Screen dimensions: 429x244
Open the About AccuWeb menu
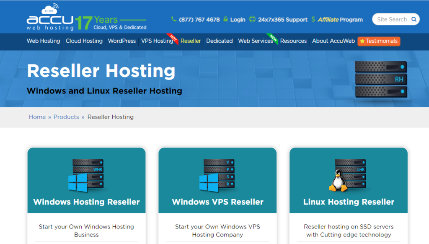point(333,41)
